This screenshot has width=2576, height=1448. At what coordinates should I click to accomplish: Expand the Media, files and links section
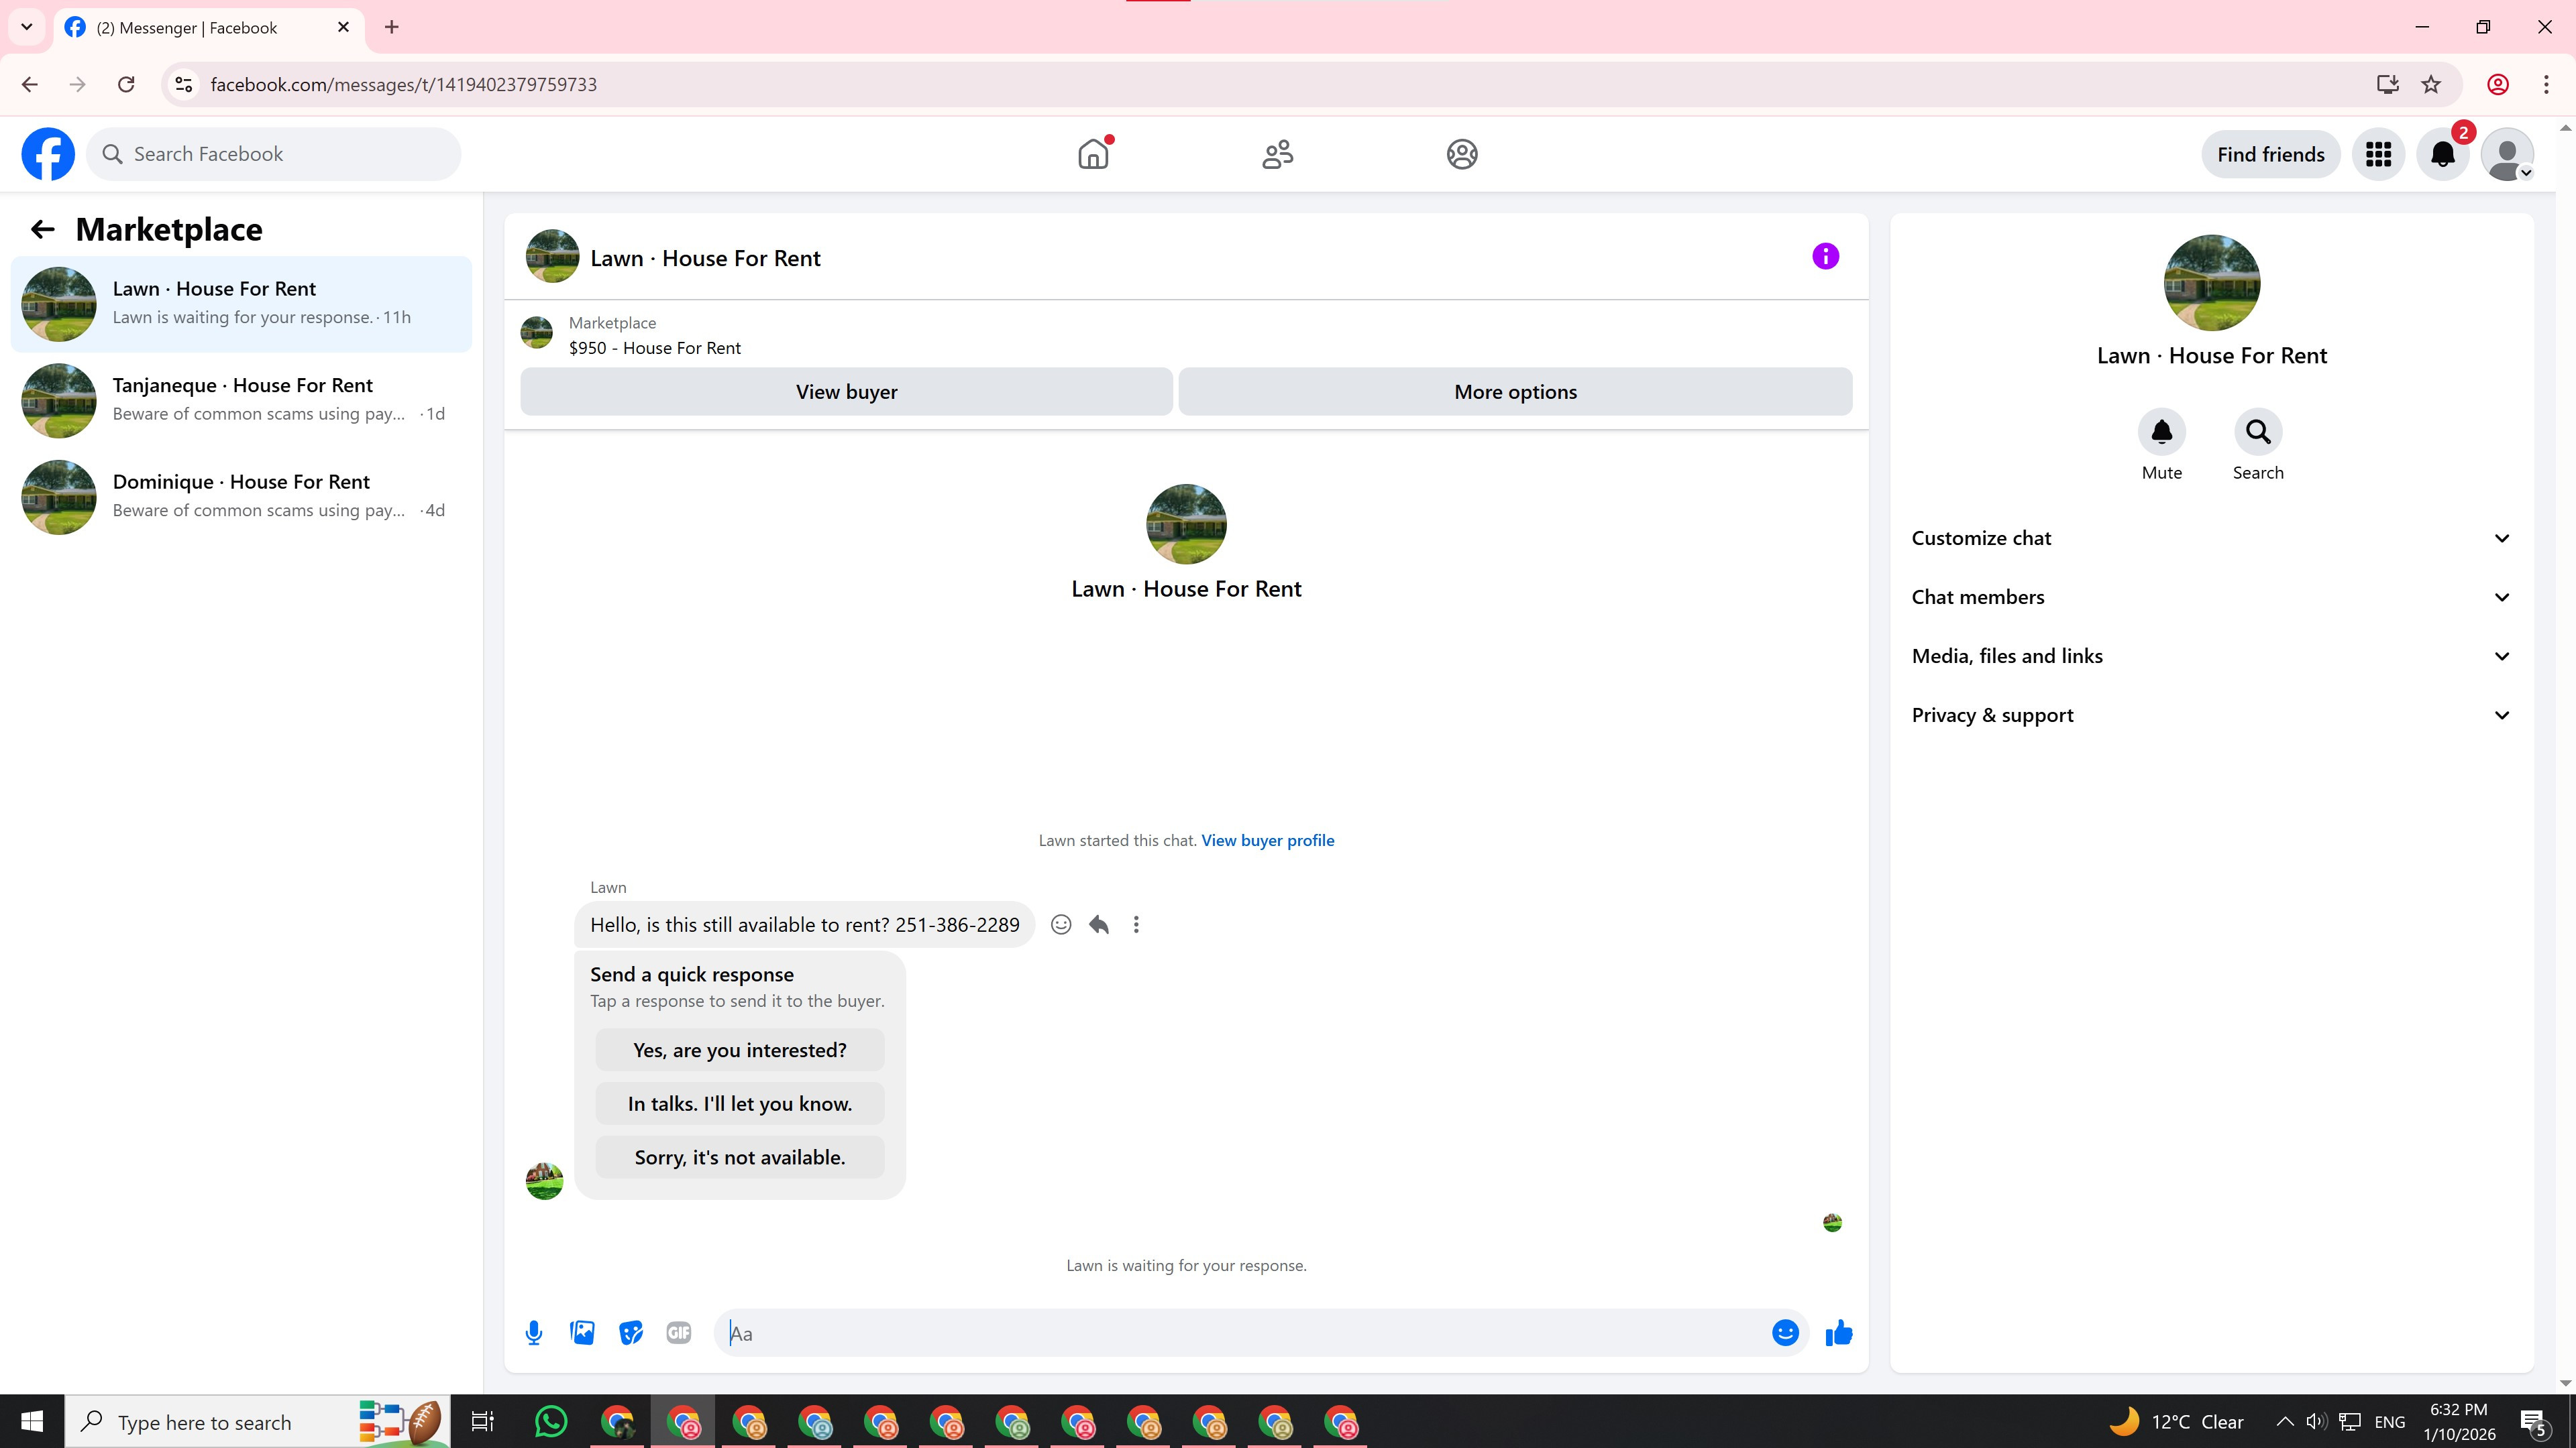[x=2211, y=656]
